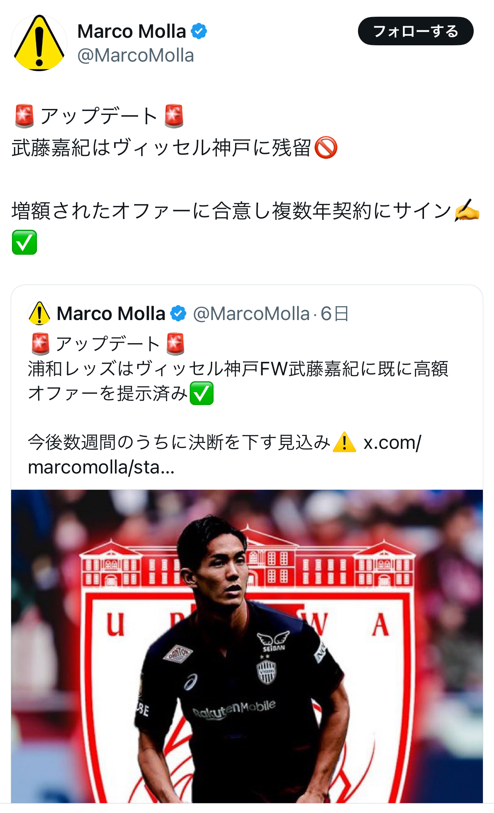Tap the small warning avatar in quoted tweet

point(39,313)
